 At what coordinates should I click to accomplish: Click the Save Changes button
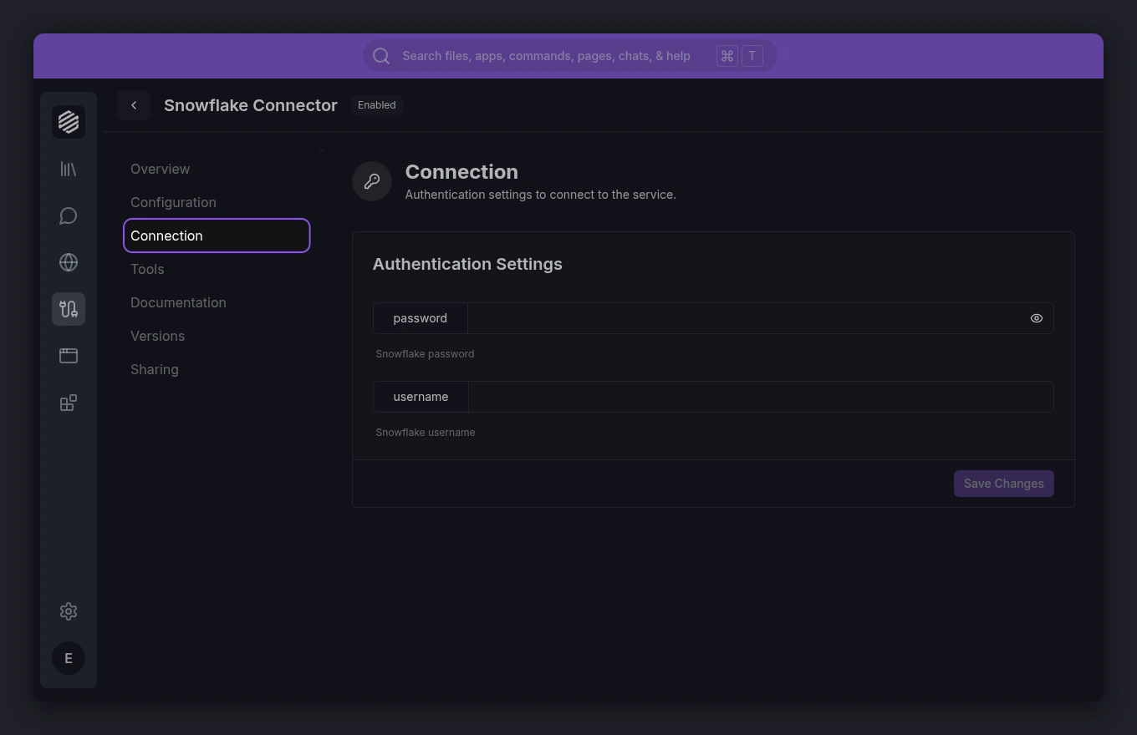click(x=1003, y=484)
